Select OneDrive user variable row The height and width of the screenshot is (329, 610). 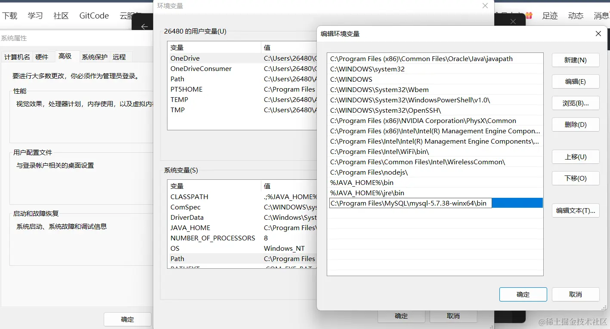click(x=242, y=58)
